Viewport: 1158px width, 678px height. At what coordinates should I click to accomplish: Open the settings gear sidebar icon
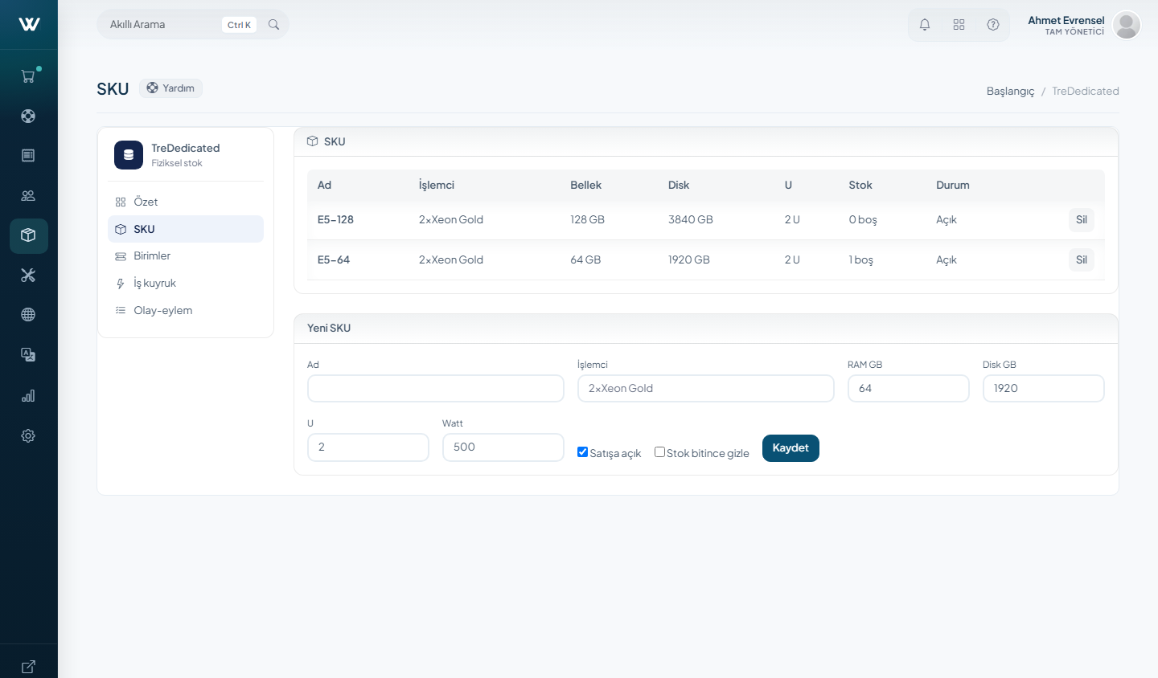click(28, 435)
